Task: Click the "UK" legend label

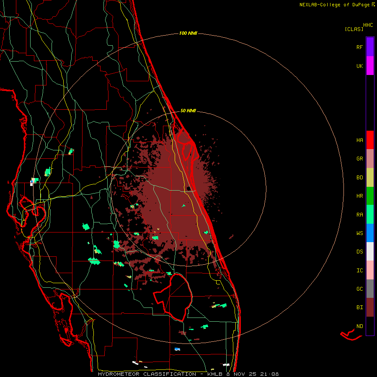Action: pos(359,66)
